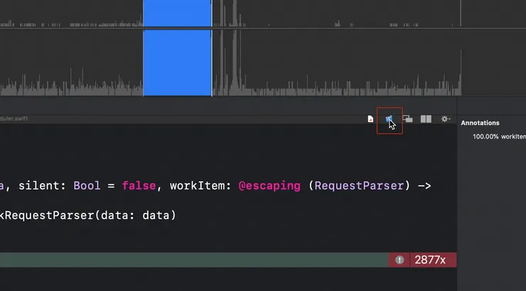Click the @escaping keyword in code
This screenshot has height=291, width=526.
point(269,186)
